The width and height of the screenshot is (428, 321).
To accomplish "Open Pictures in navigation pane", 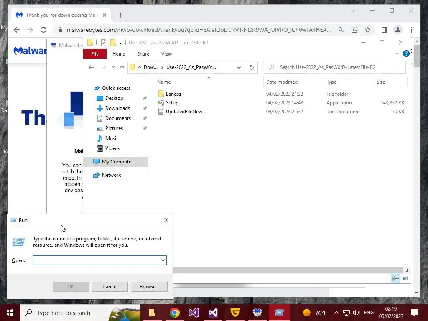I will click(114, 128).
